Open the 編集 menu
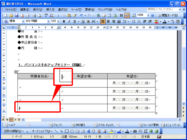Viewport: 187px width, 140px height. (x=25, y=9)
